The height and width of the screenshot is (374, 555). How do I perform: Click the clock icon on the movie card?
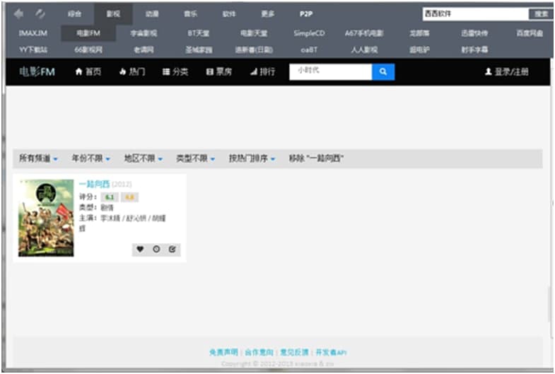[156, 249]
